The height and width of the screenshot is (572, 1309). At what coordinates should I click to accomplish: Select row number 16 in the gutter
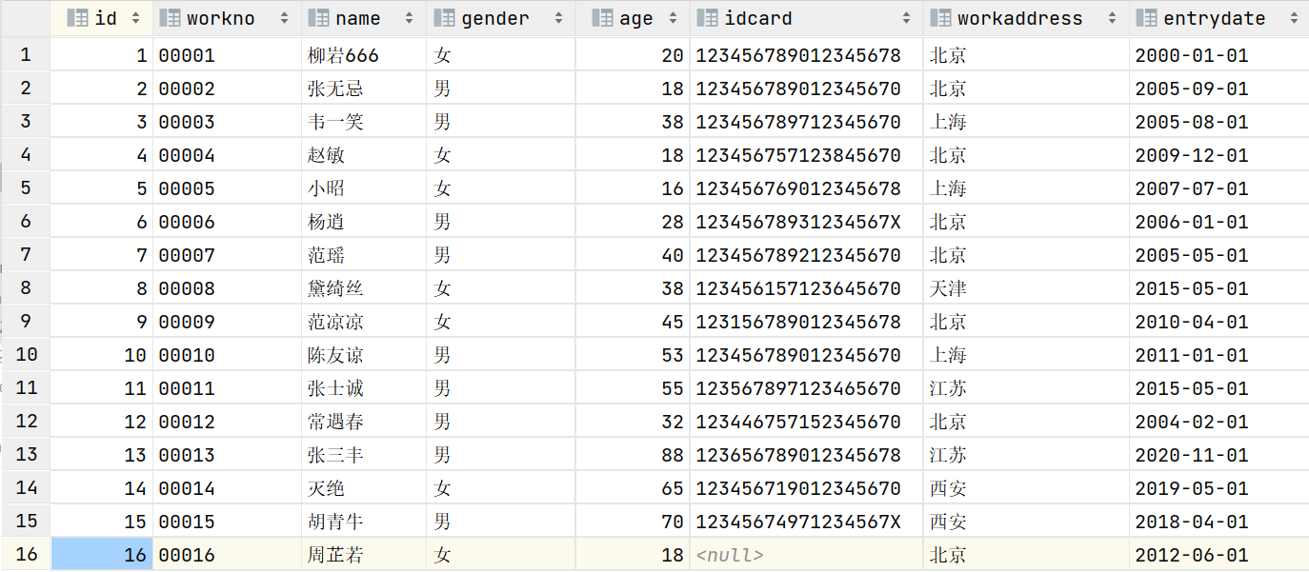[26, 555]
